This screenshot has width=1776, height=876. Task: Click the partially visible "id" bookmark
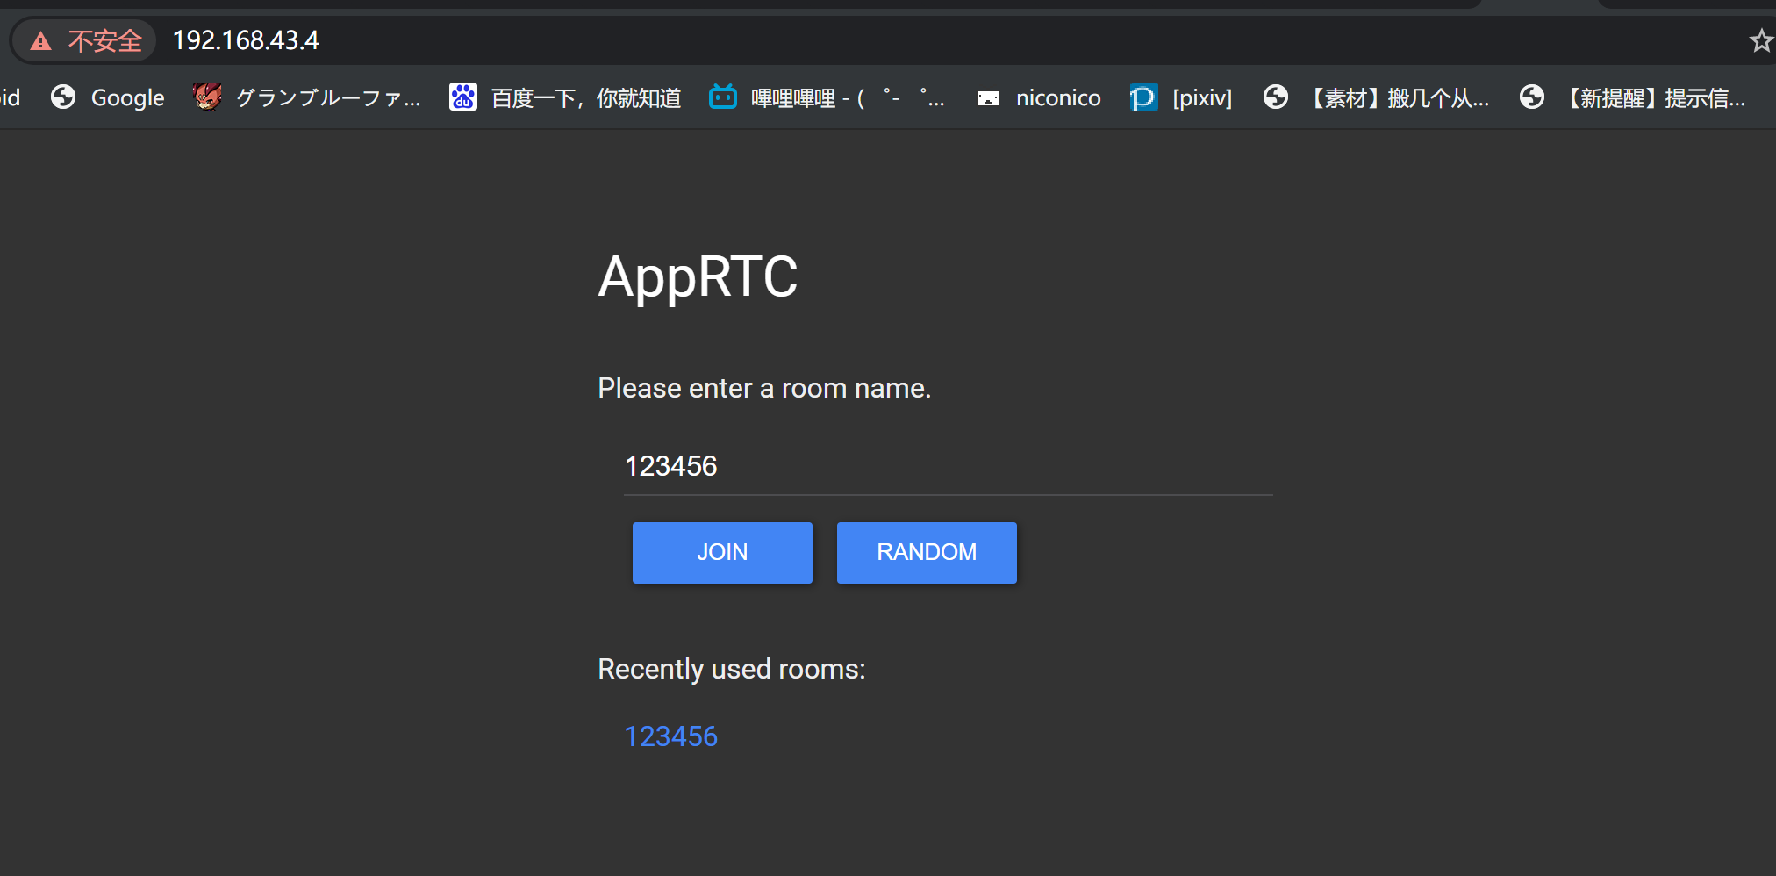click(x=10, y=97)
